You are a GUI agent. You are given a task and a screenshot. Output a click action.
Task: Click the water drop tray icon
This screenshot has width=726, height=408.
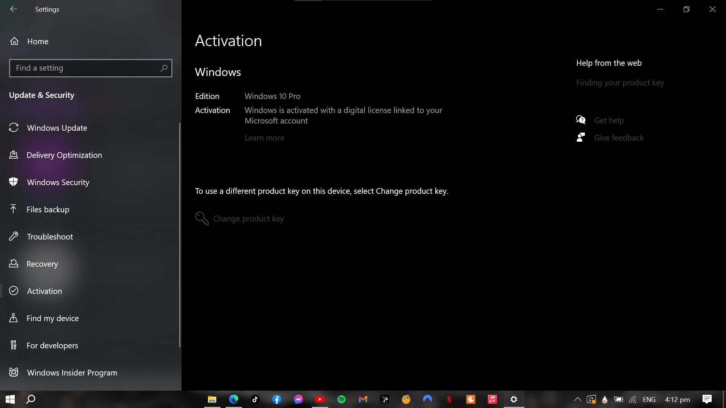tap(605, 399)
